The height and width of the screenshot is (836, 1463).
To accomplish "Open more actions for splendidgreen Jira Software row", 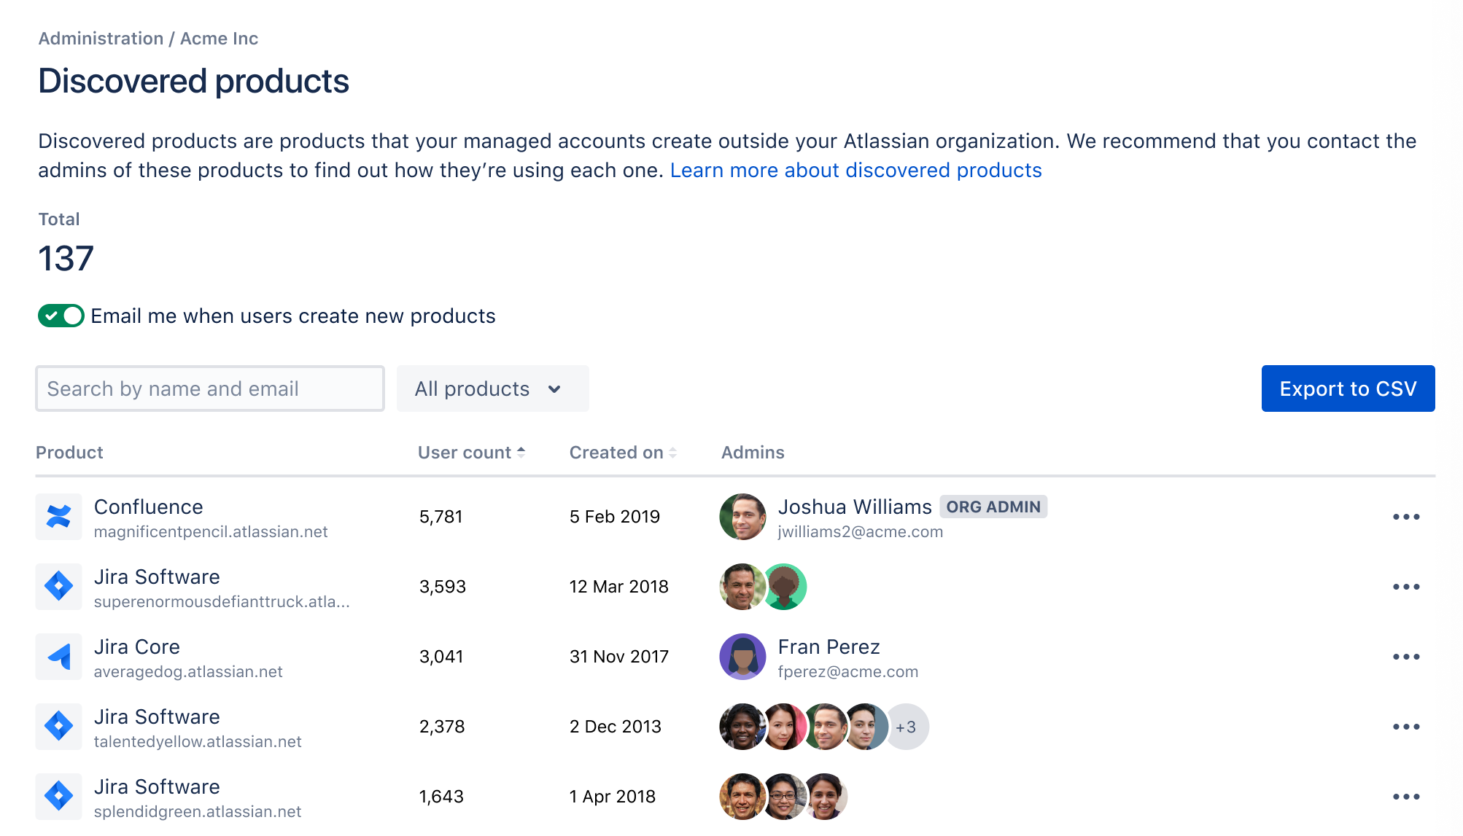I will click(1405, 797).
